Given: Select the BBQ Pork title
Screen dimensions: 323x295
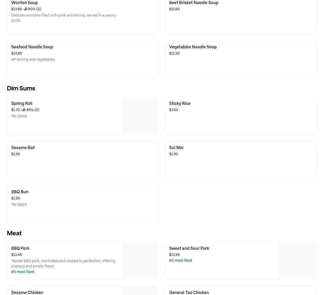Looking at the screenshot, I should tap(20, 248).
